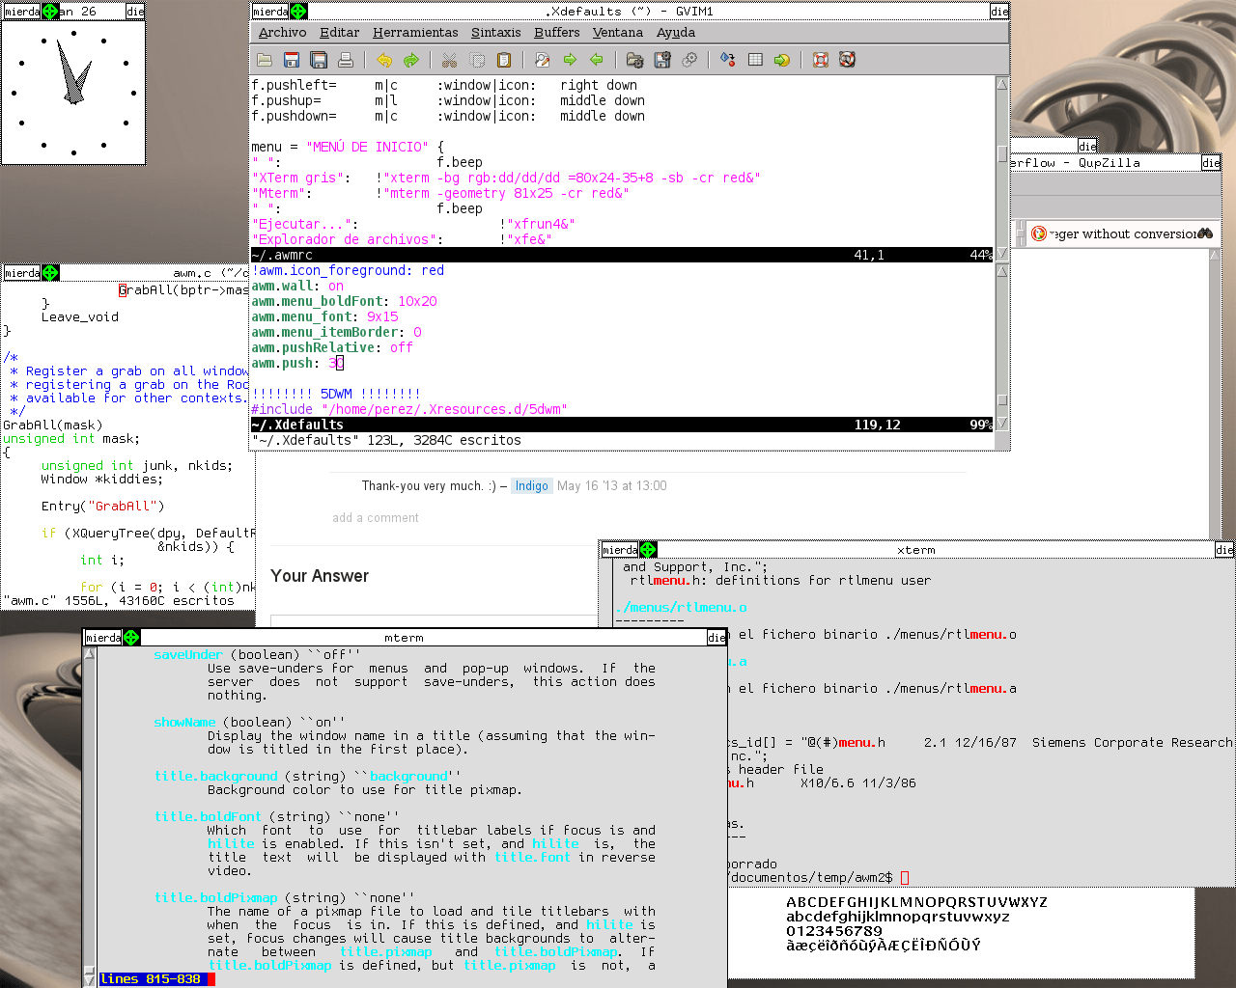This screenshot has height=988, width=1236.
Task: Click './menus/rtlmenu.o' line in xterm
Action: pos(681,608)
